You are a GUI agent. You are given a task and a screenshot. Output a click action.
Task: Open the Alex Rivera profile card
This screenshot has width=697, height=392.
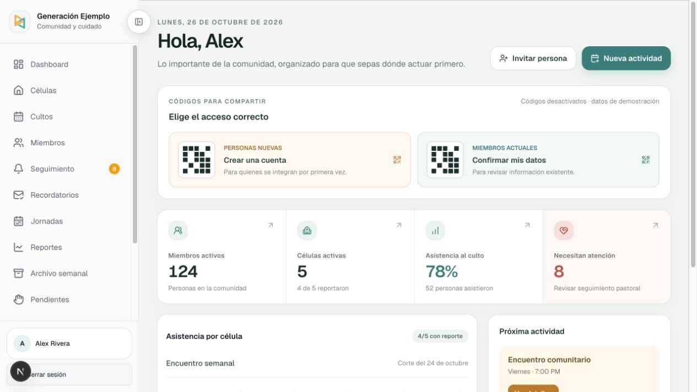(x=69, y=344)
